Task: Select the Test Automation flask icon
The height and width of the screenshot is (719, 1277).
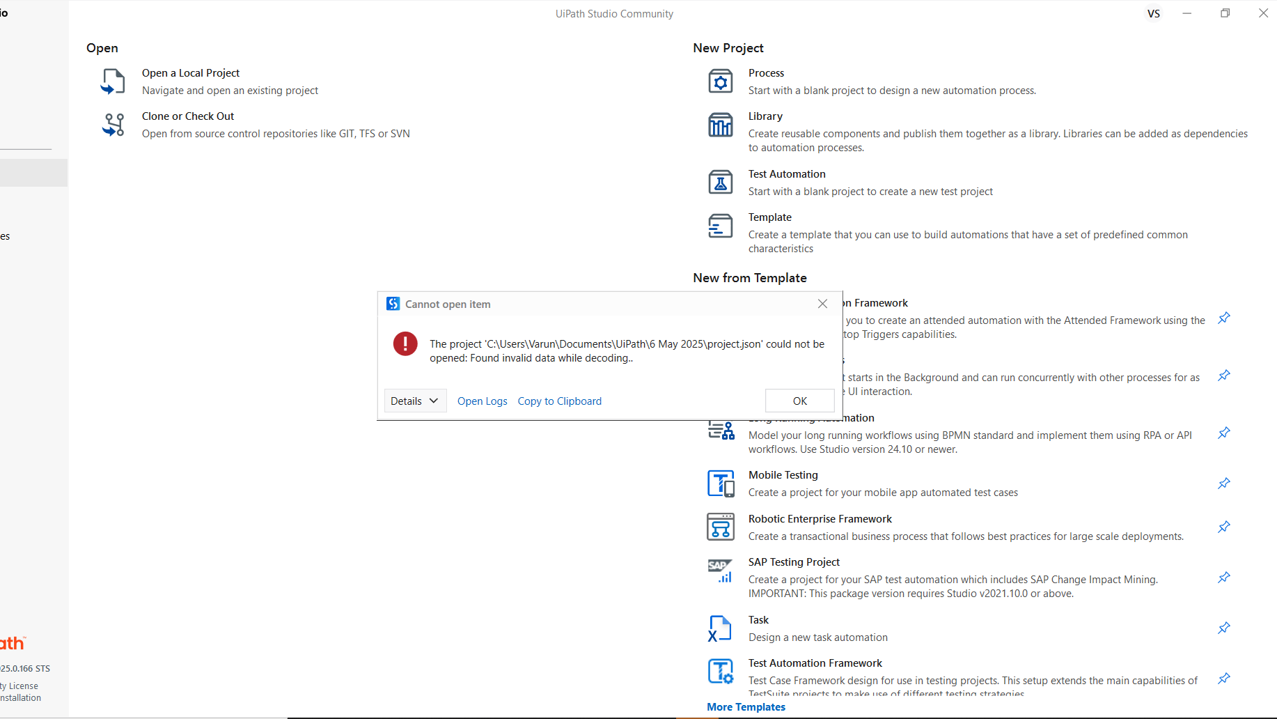Action: pyautogui.click(x=721, y=183)
